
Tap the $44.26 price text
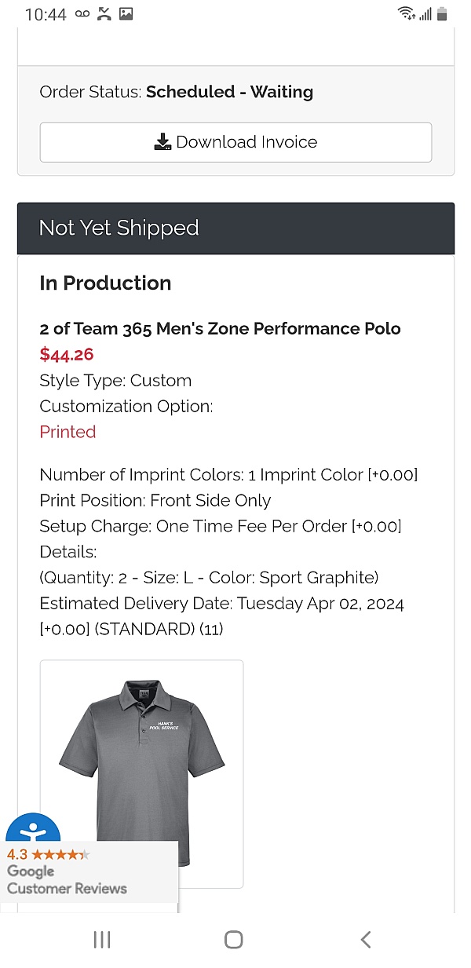pyautogui.click(x=67, y=355)
